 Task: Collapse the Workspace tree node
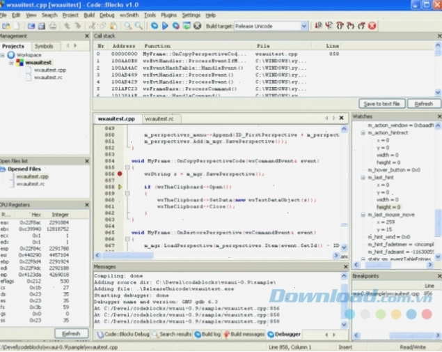(3, 55)
